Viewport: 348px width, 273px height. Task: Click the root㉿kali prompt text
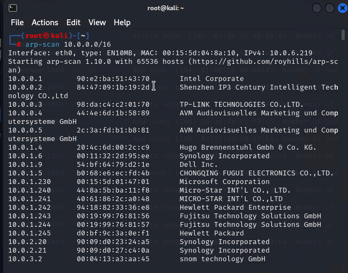[47, 36]
